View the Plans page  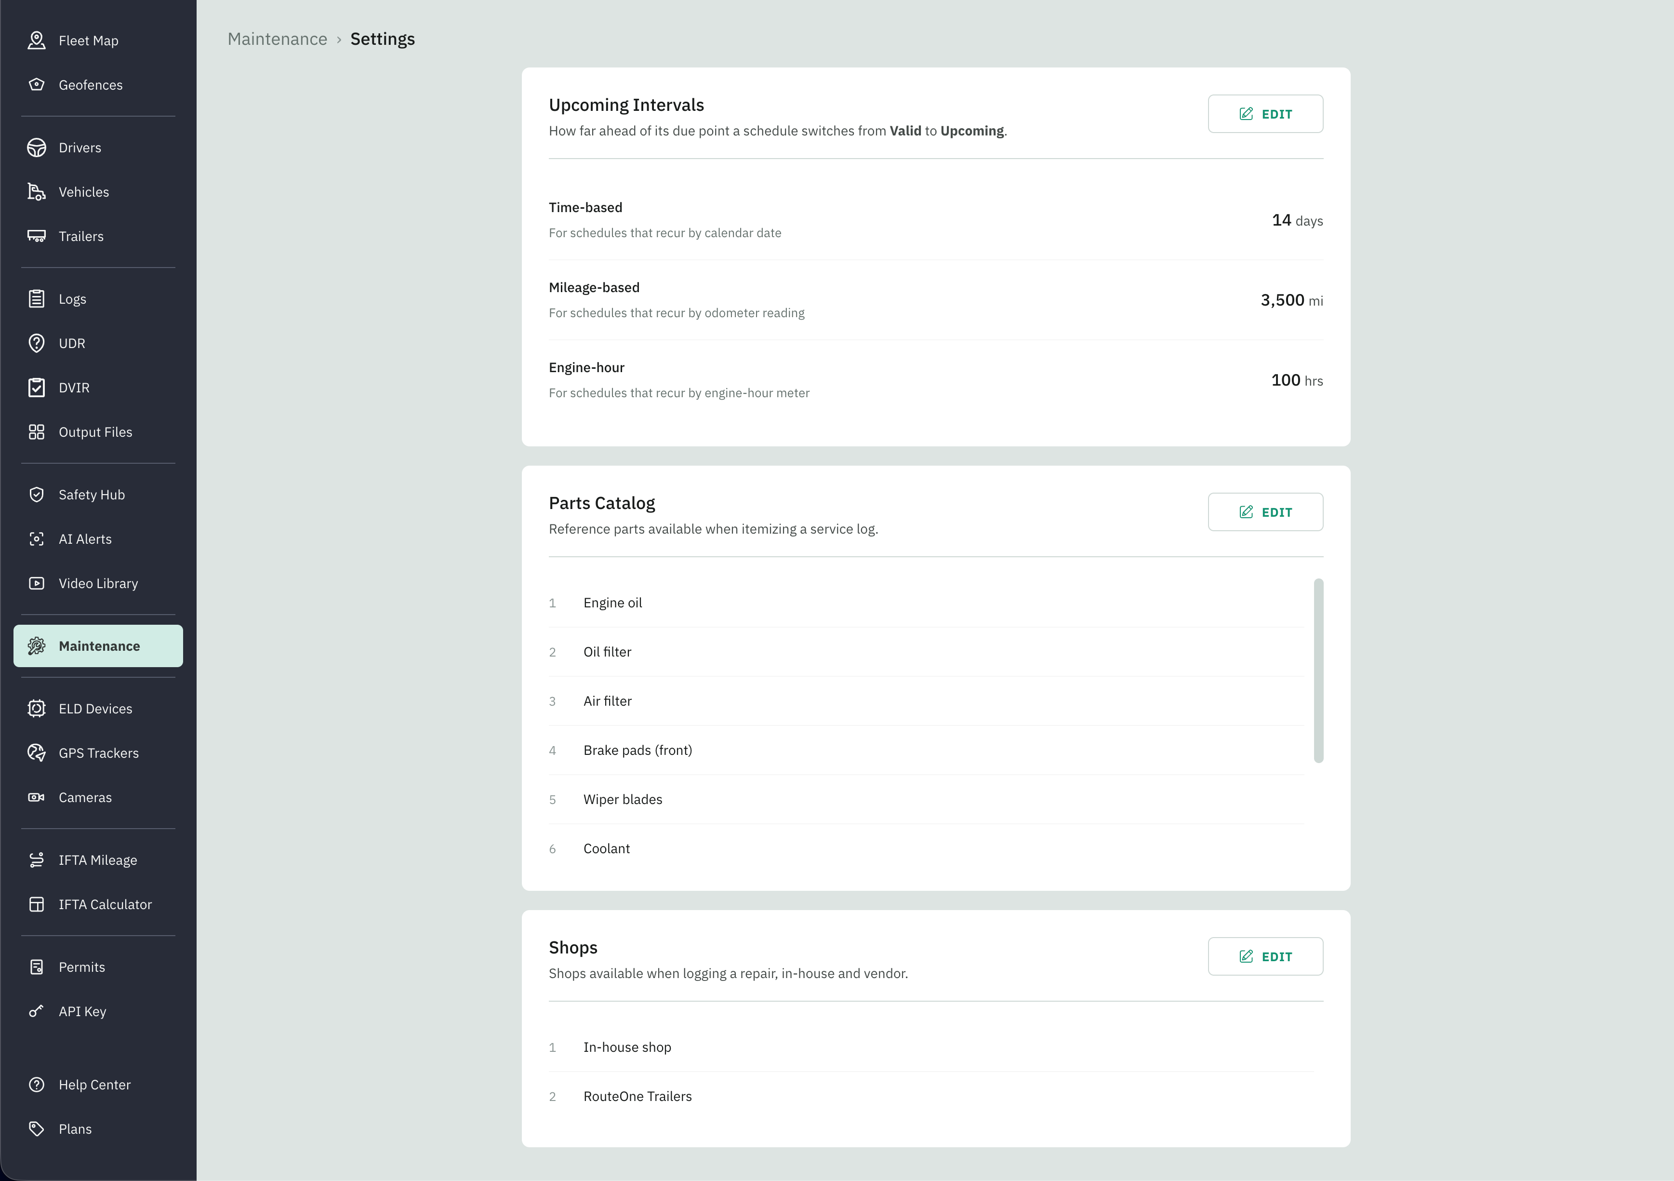pos(98,1129)
